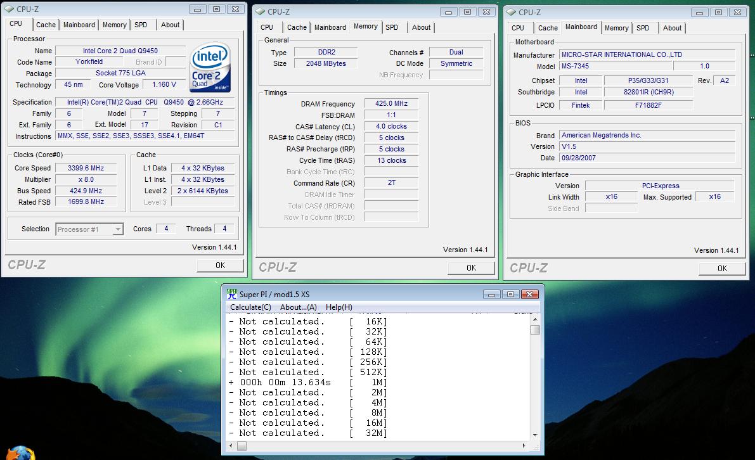Click the first CPU-Z window title icon
This screenshot has height=460, width=755.
(x=9, y=9)
